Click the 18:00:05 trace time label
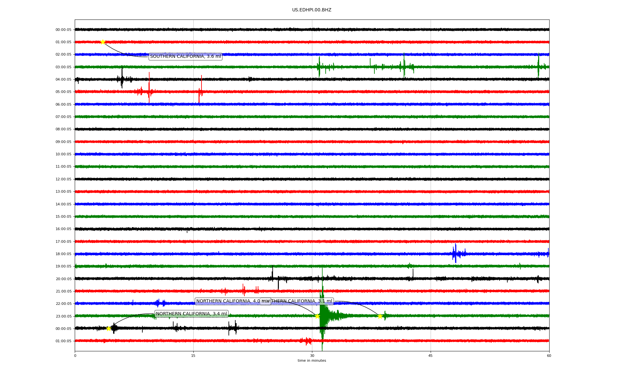624x390 pixels. coord(63,254)
